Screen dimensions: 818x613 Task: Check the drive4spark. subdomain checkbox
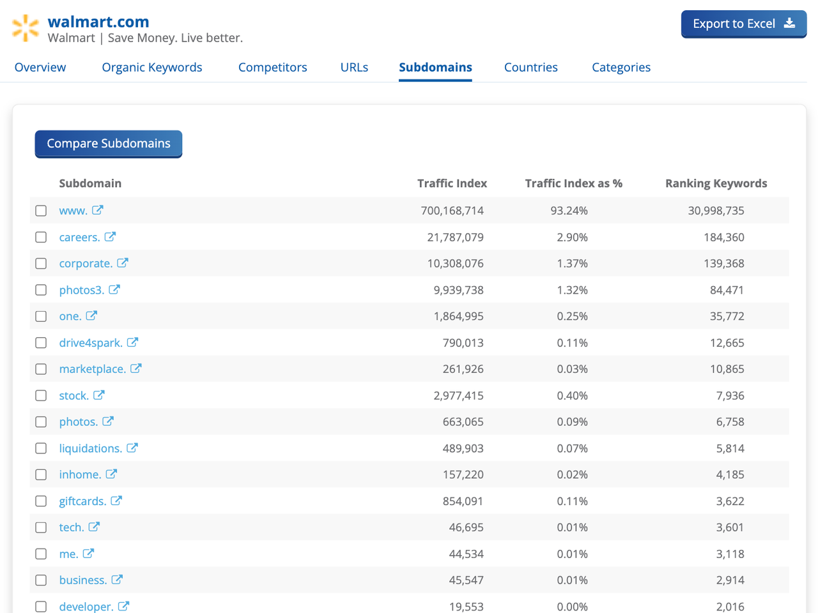pos(41,343)
